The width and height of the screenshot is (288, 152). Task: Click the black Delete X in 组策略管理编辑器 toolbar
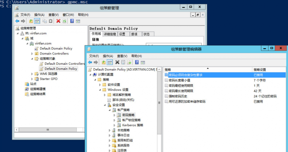[117, 62]
